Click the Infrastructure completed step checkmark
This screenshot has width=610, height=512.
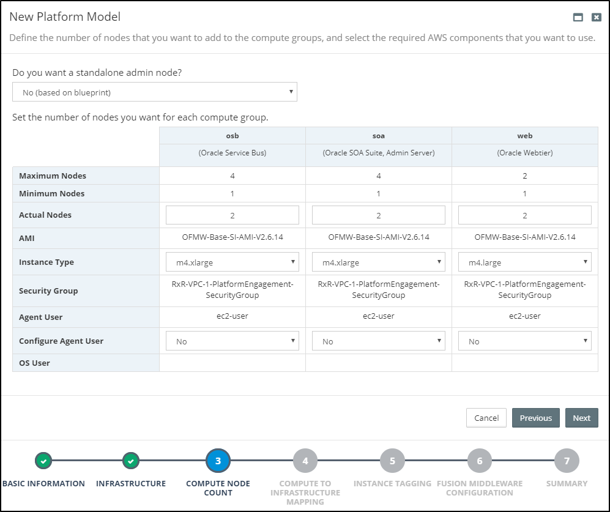coord(131,461)
